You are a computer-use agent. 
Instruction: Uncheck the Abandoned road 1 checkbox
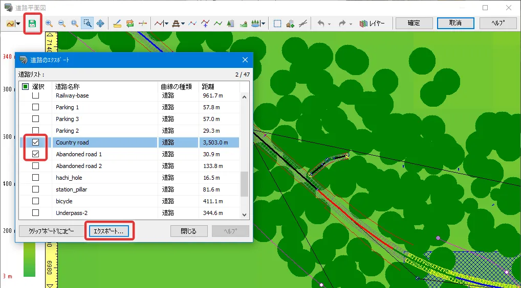pos(36,154)
